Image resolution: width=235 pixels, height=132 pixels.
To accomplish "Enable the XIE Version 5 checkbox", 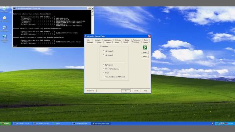I will (104, 51).
